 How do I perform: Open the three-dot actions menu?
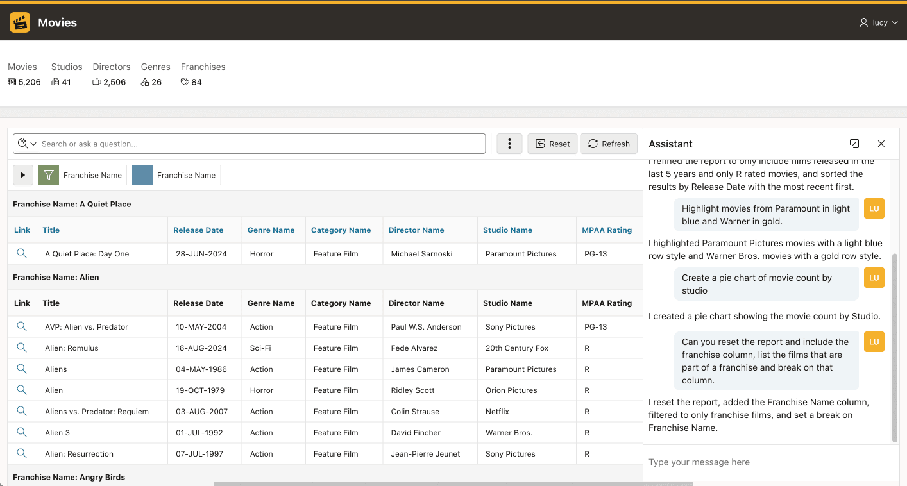tap(509, 144)
